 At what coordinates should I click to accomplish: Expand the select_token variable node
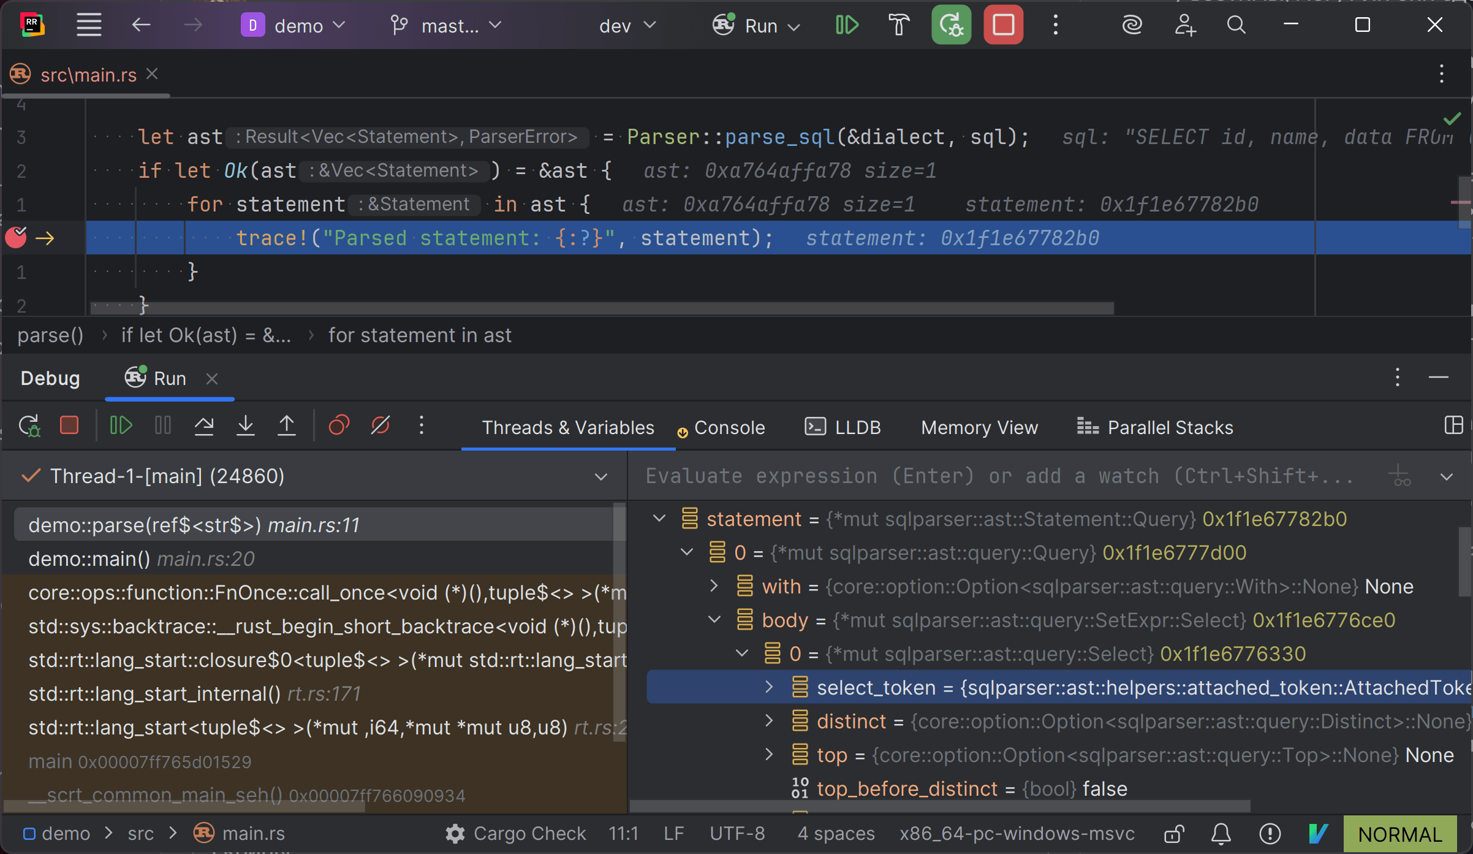[769, 687]
